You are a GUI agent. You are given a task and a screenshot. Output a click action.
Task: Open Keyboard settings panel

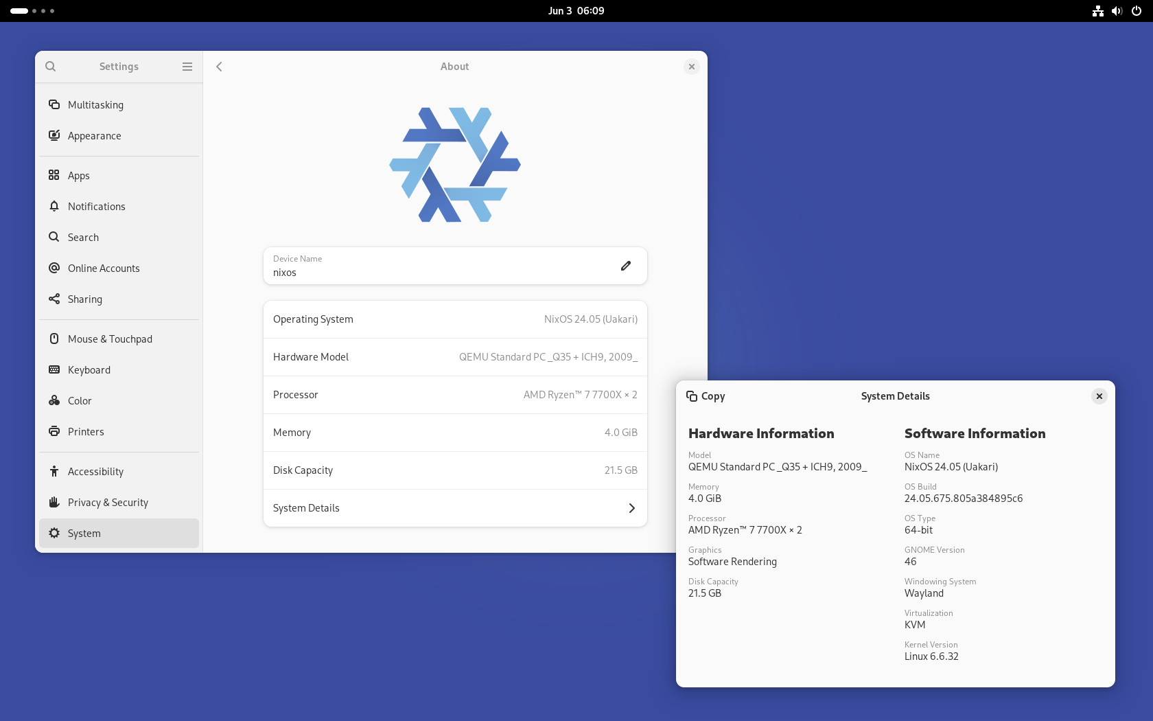click(119, 369)
